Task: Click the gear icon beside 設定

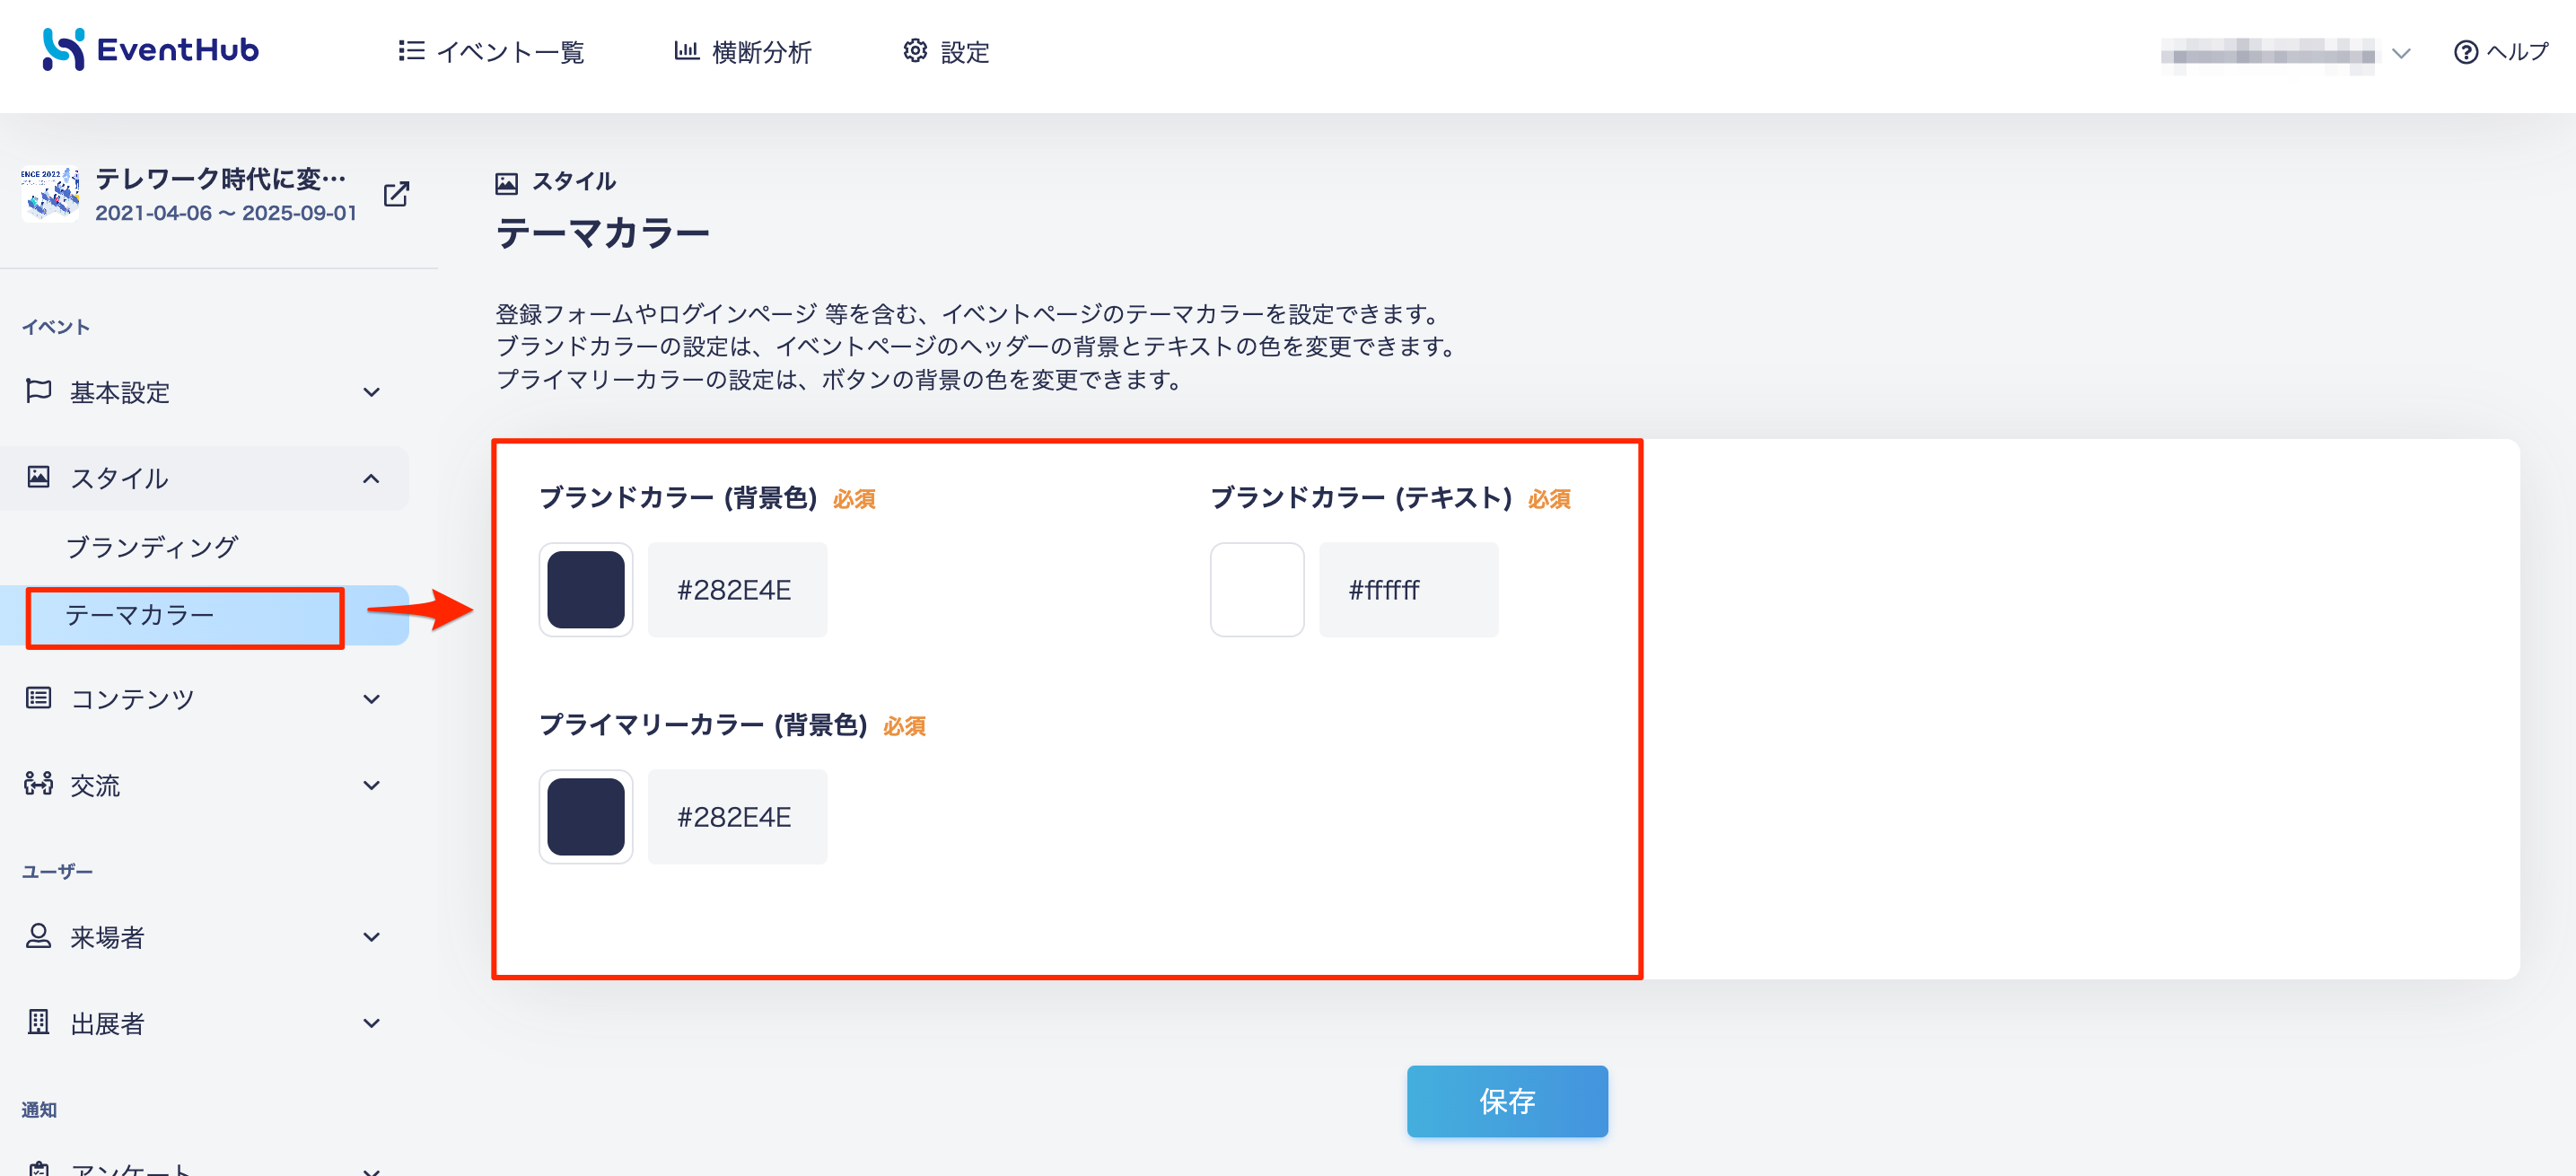Action: [915, 50]
